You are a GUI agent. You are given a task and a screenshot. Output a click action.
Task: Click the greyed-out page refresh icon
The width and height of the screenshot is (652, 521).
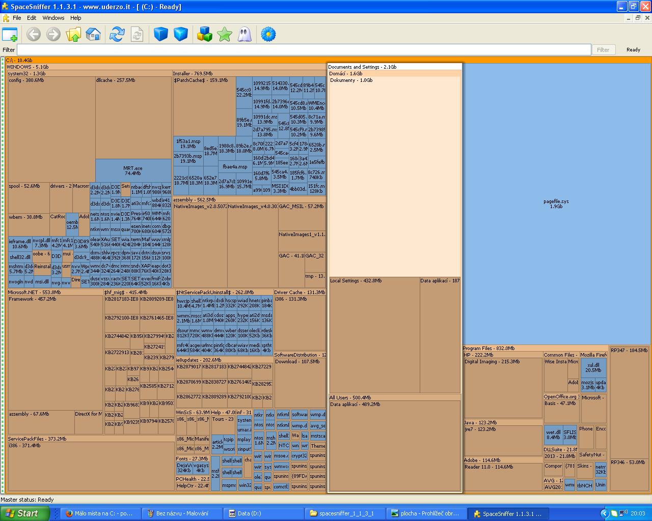pos(137,35)
